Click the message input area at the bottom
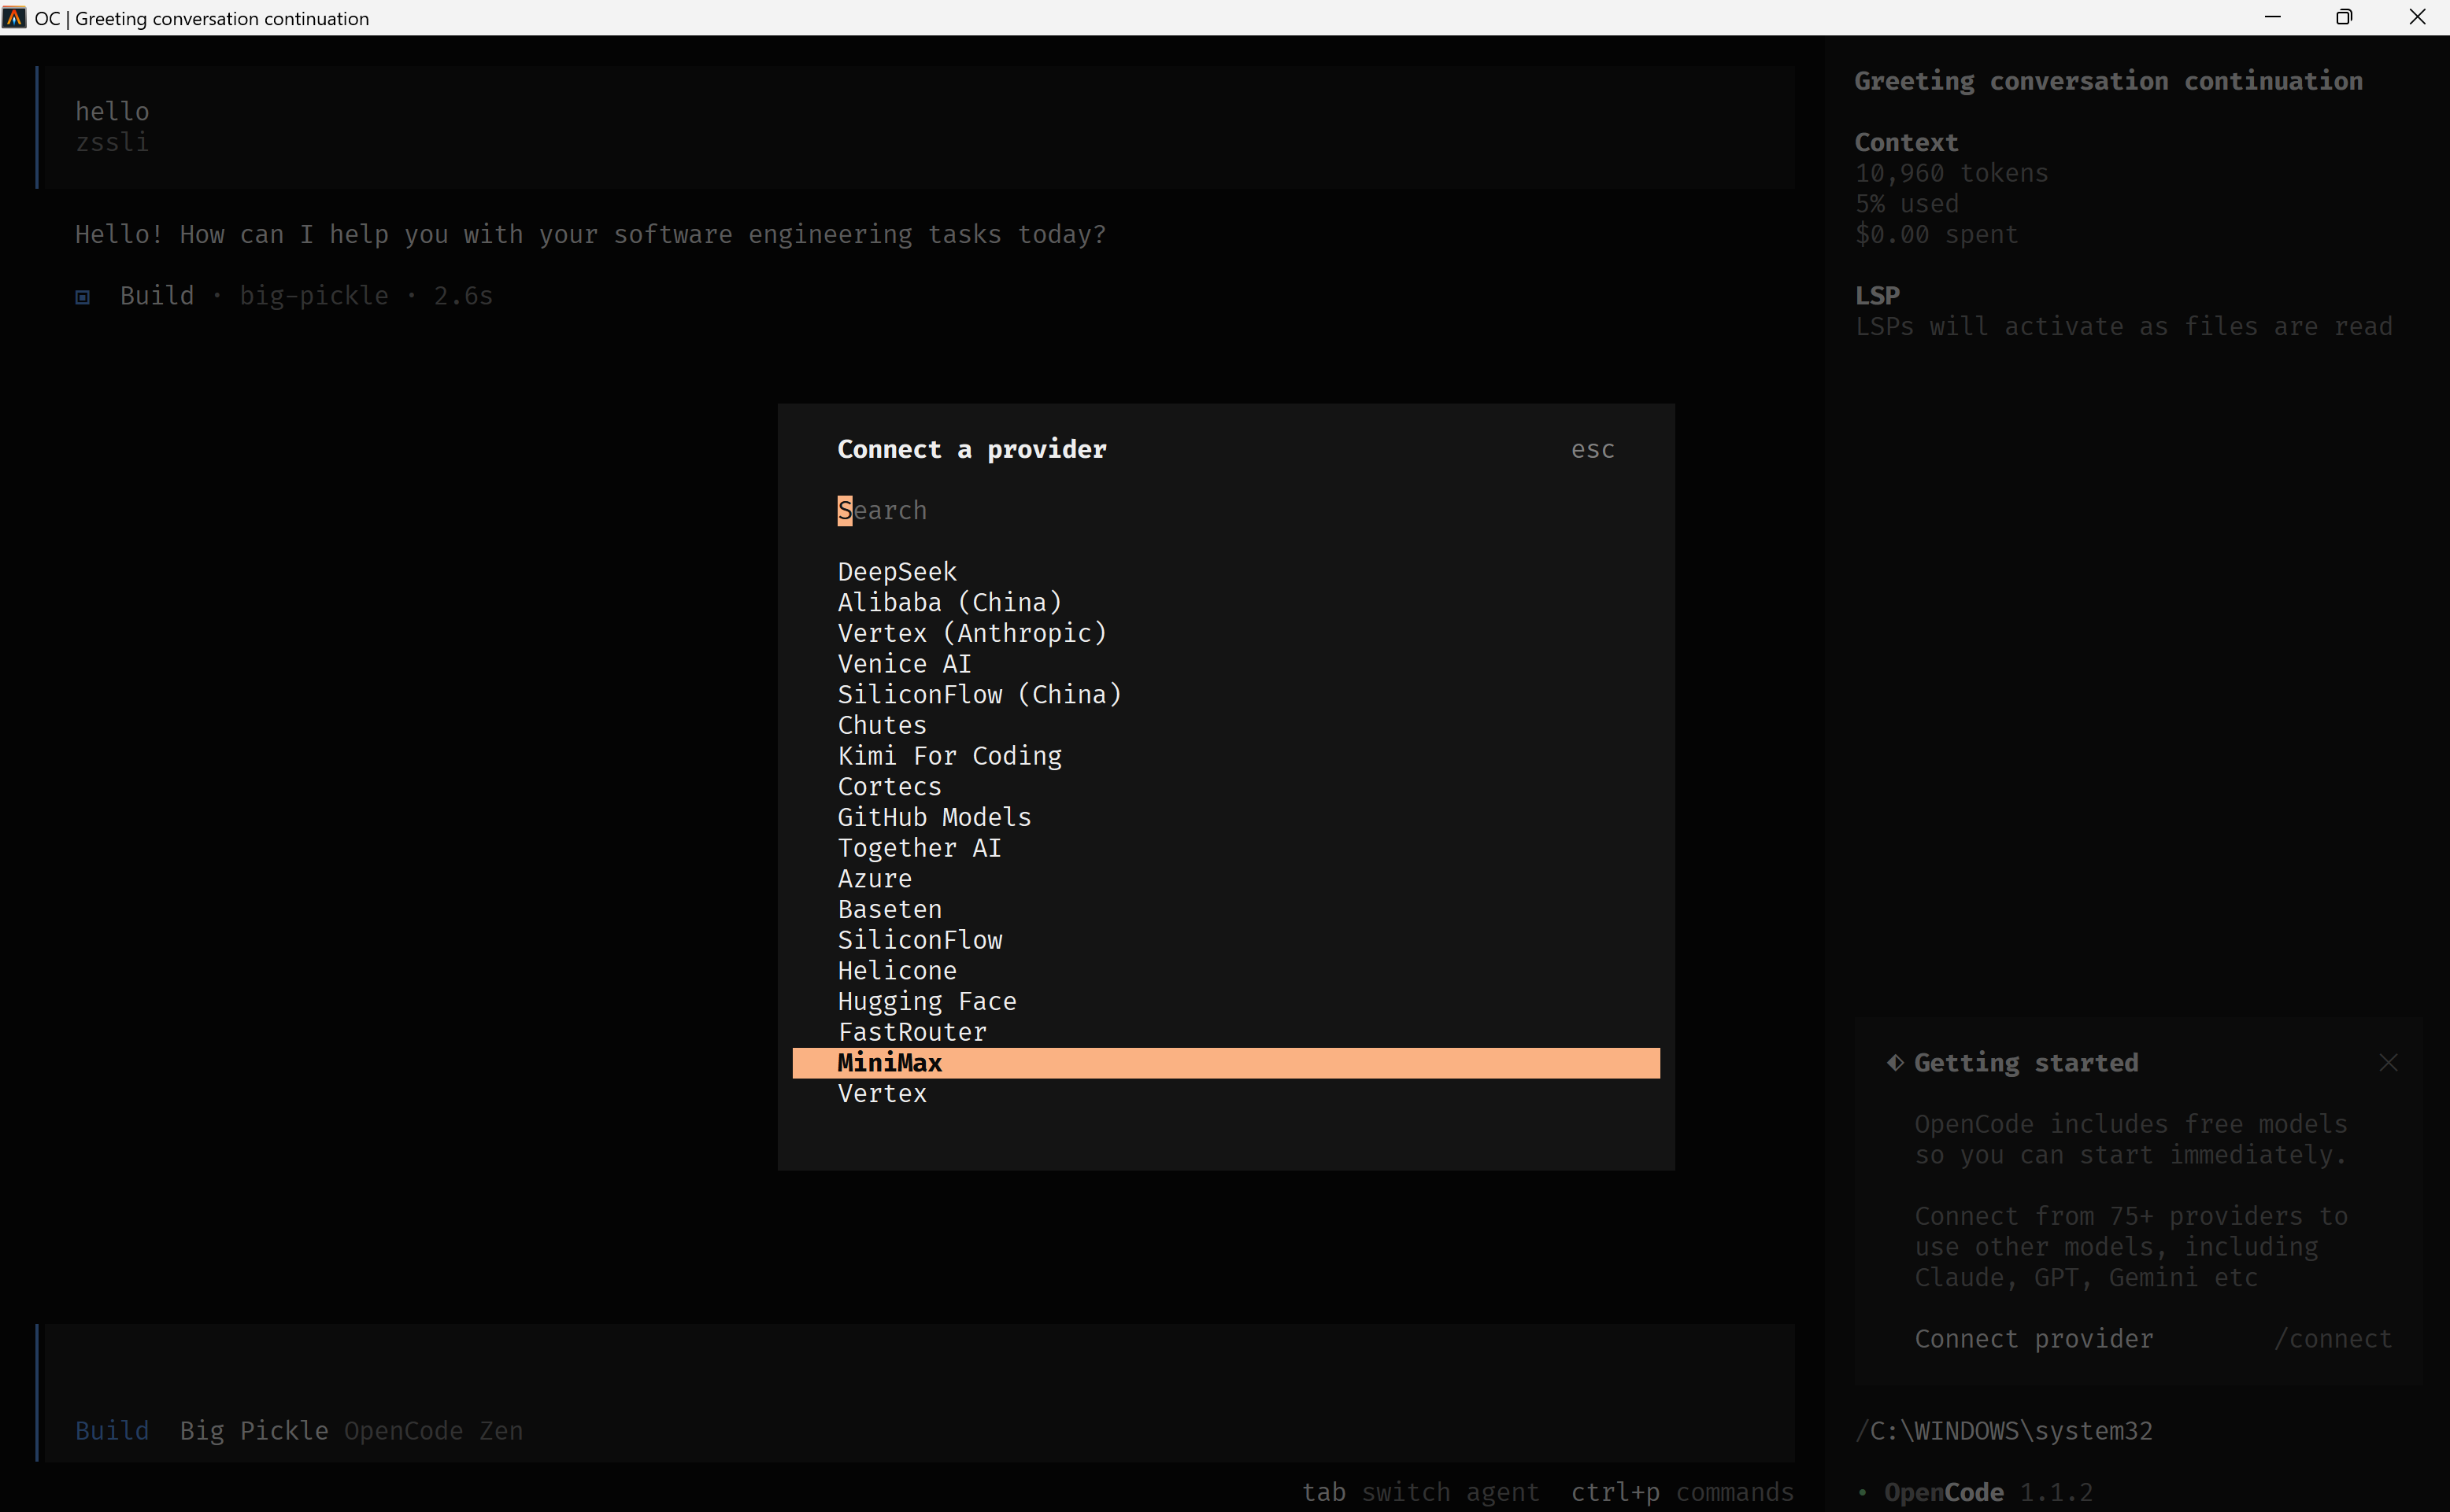Image resolution: width=2450 pixels, height=1512 pixels. (x=901, y=1370)
